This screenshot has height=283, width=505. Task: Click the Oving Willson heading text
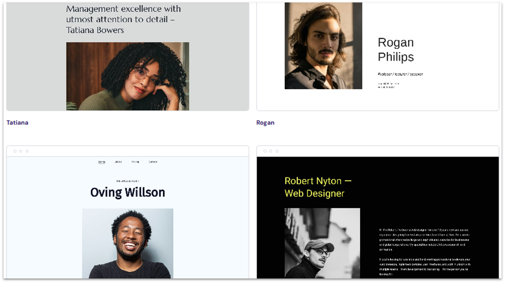coord(128,192)
